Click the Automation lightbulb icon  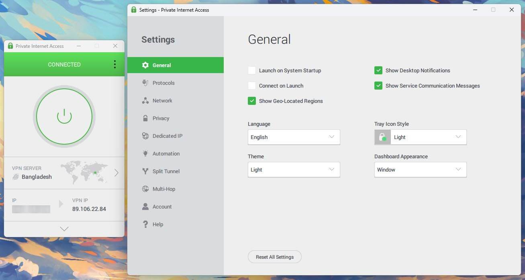point(145,153)
